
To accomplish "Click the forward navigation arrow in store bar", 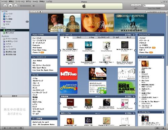I will (x=36, y=12).
